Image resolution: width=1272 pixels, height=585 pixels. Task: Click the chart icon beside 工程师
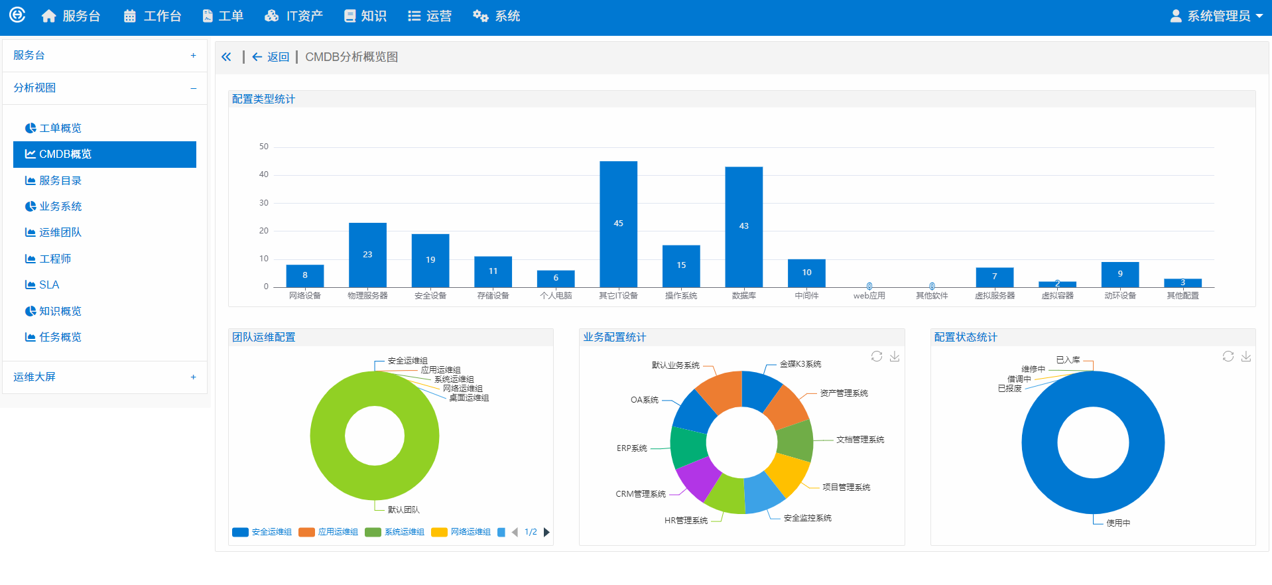click(x=31, y=259)
